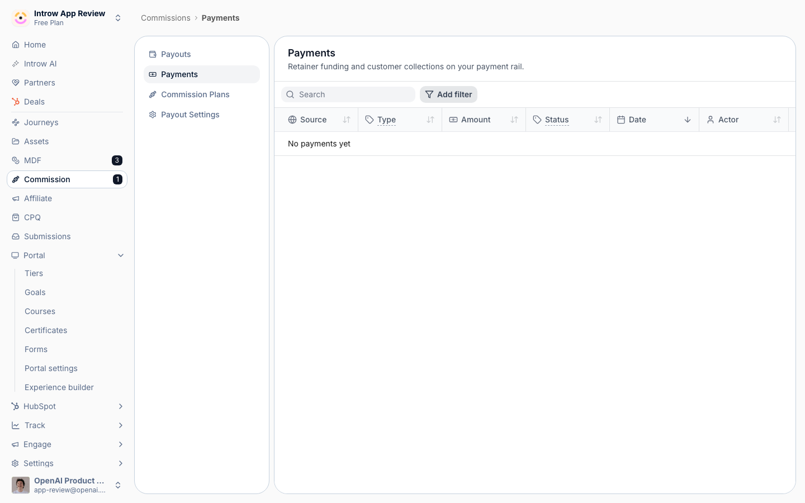Viewport: 805px width, 503px height.
Task: Expand the Track section chevron
Action: click(x=121, y=425)
